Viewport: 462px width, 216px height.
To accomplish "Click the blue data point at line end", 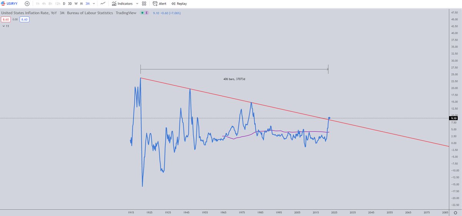I will pyautogui.click(x=329, y=118).
